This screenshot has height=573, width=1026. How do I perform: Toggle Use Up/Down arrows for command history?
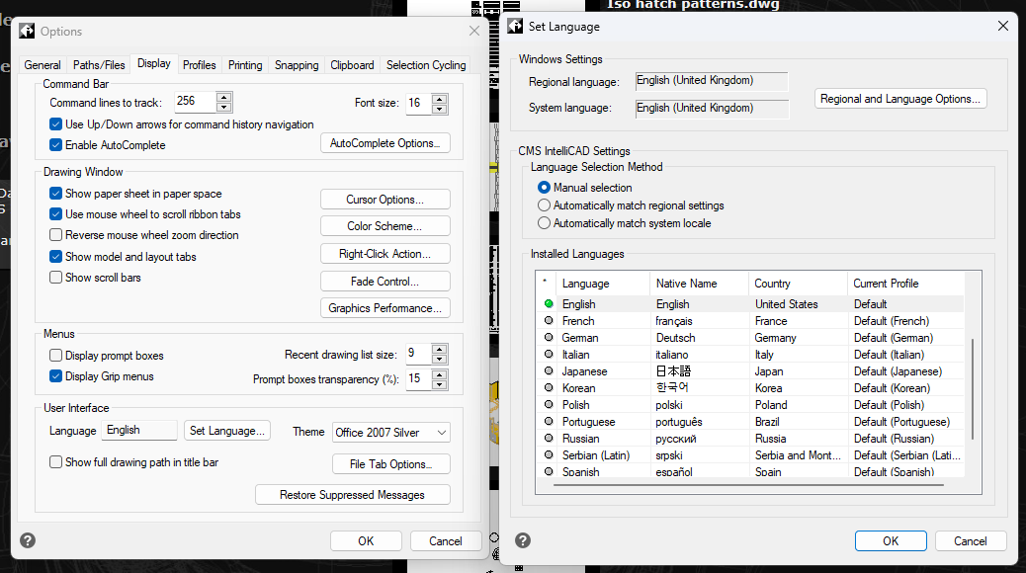(55, 124)
